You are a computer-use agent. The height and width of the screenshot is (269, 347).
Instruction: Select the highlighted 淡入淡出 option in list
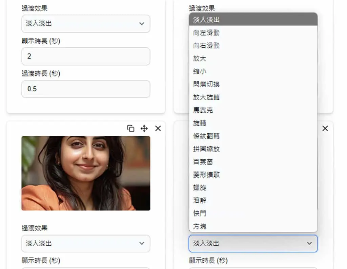coord(253,19)
